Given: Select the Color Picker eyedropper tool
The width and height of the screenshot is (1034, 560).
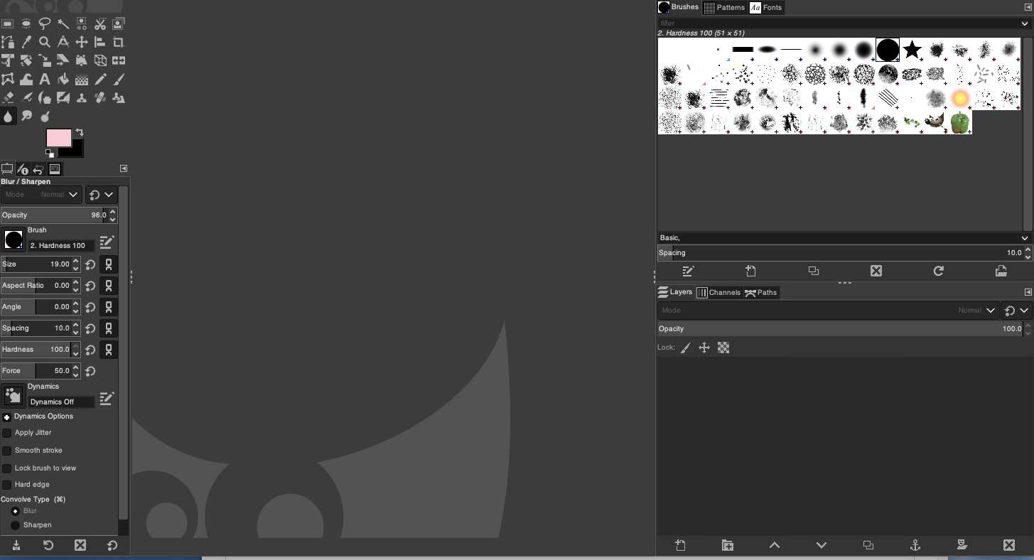Looking at the screenshot, I should (26, 43).
